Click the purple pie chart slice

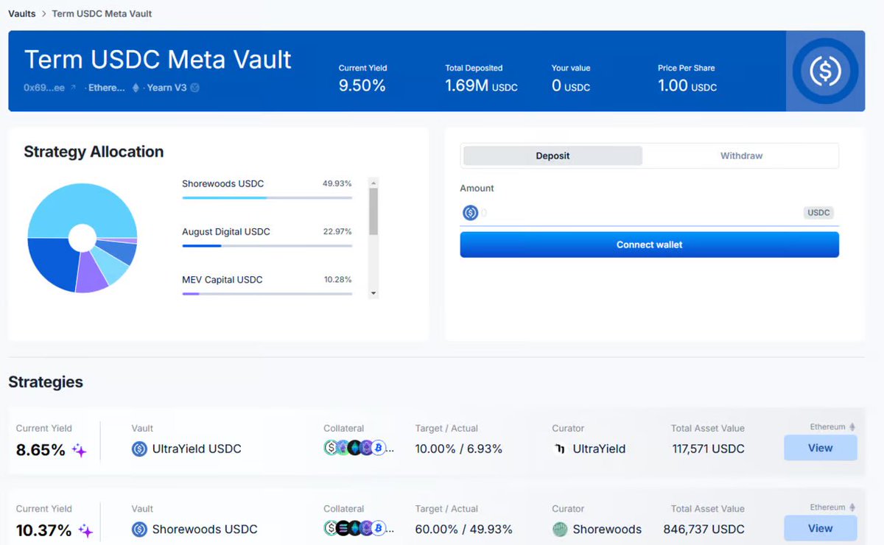91,274
